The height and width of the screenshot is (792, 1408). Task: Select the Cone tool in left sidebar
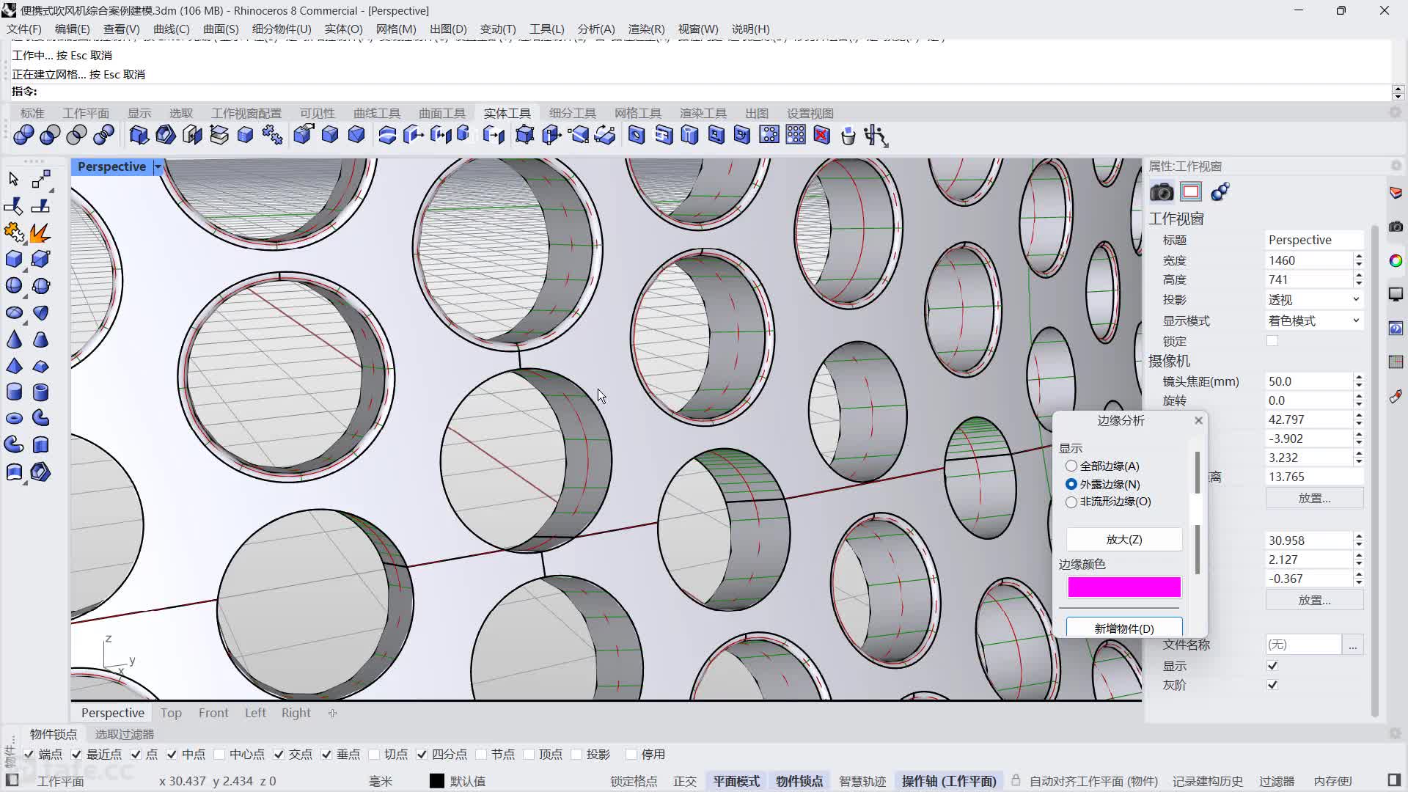[14, 340]
